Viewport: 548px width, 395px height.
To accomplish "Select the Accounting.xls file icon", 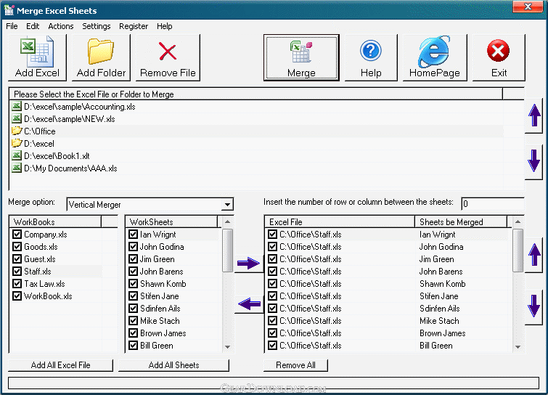I will 17,106.
